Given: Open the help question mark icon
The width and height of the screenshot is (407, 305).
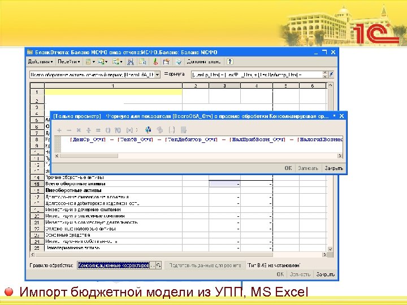Looking at the screenshot, I should point(230,62).
